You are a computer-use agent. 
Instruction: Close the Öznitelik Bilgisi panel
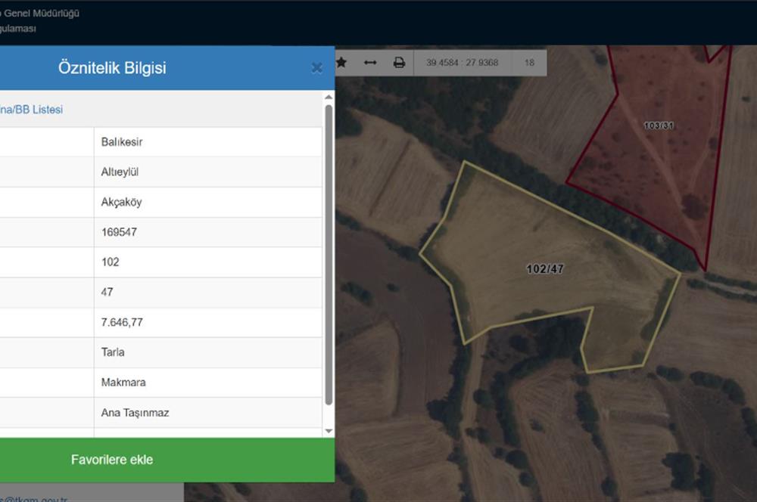(316, 68)
